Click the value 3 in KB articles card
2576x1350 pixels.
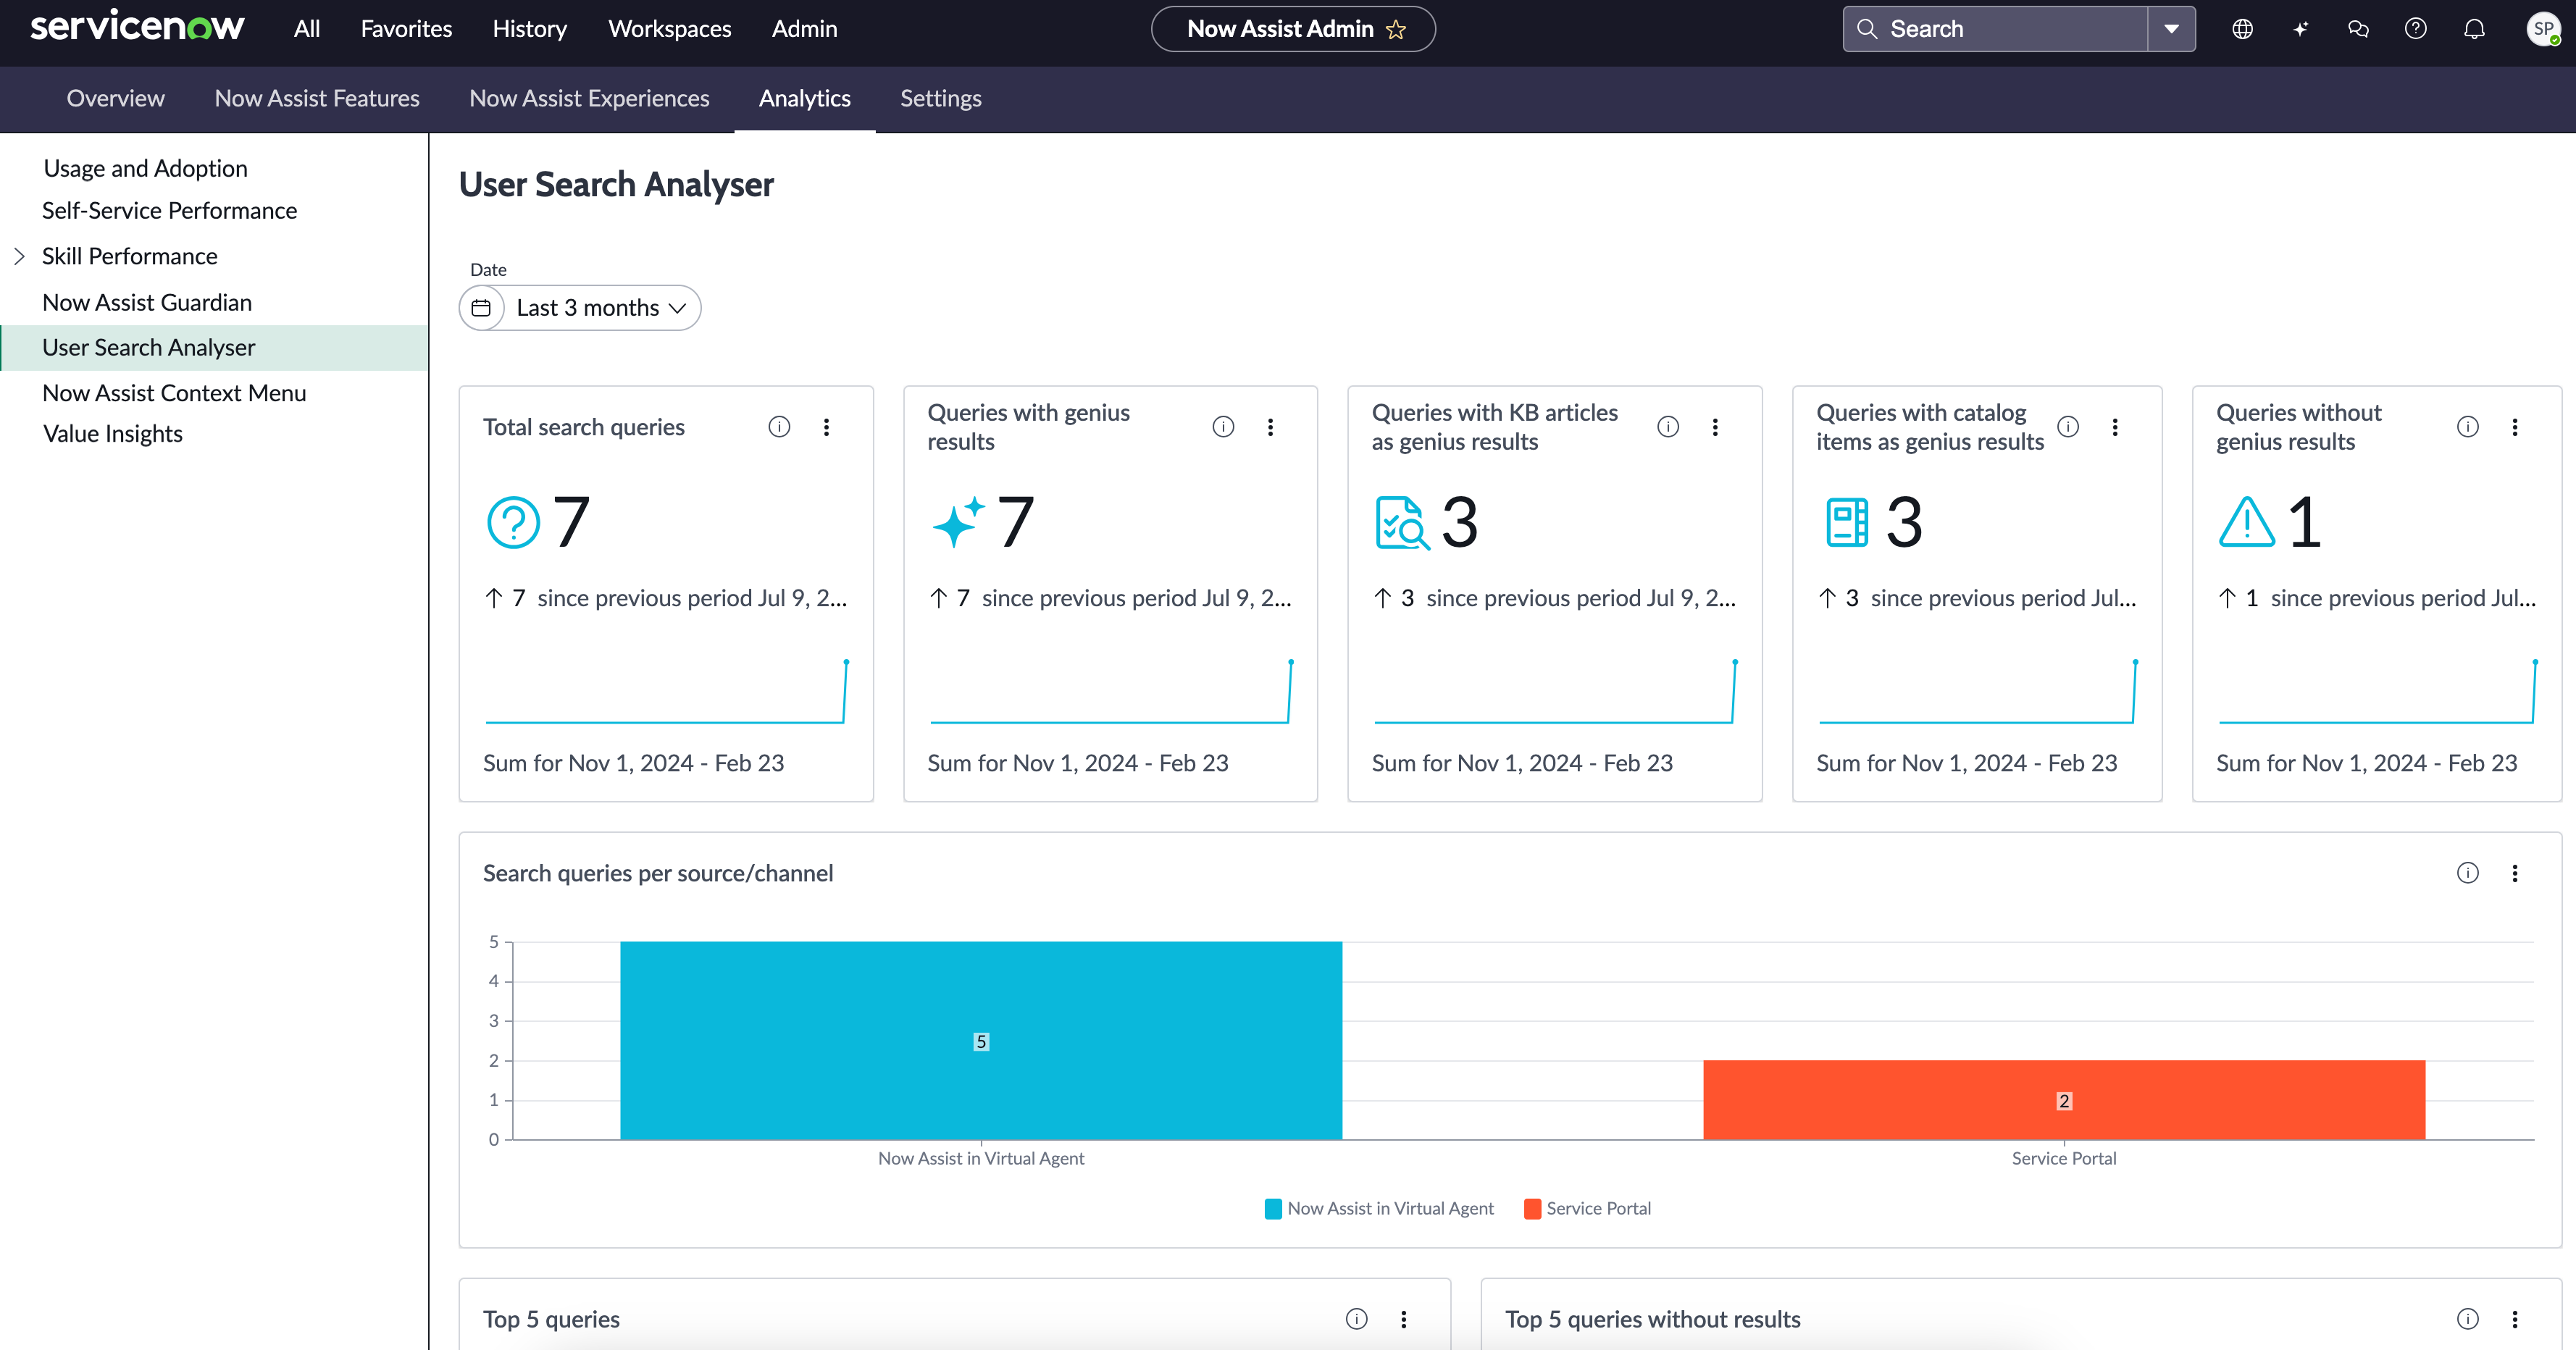[1460, 522]
